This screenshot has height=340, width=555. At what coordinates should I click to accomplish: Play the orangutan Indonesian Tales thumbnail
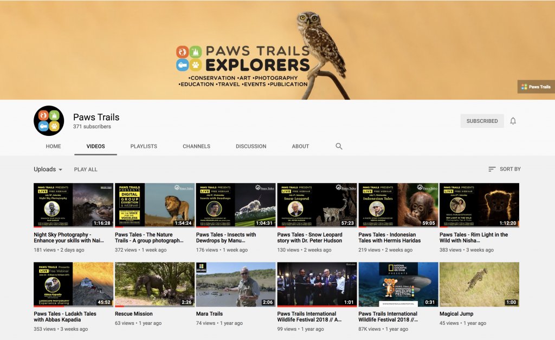tap(398, 205)
